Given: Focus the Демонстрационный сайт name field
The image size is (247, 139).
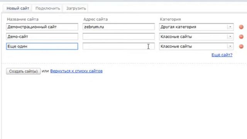Looking at the screenshot, I should pos(42,27).
